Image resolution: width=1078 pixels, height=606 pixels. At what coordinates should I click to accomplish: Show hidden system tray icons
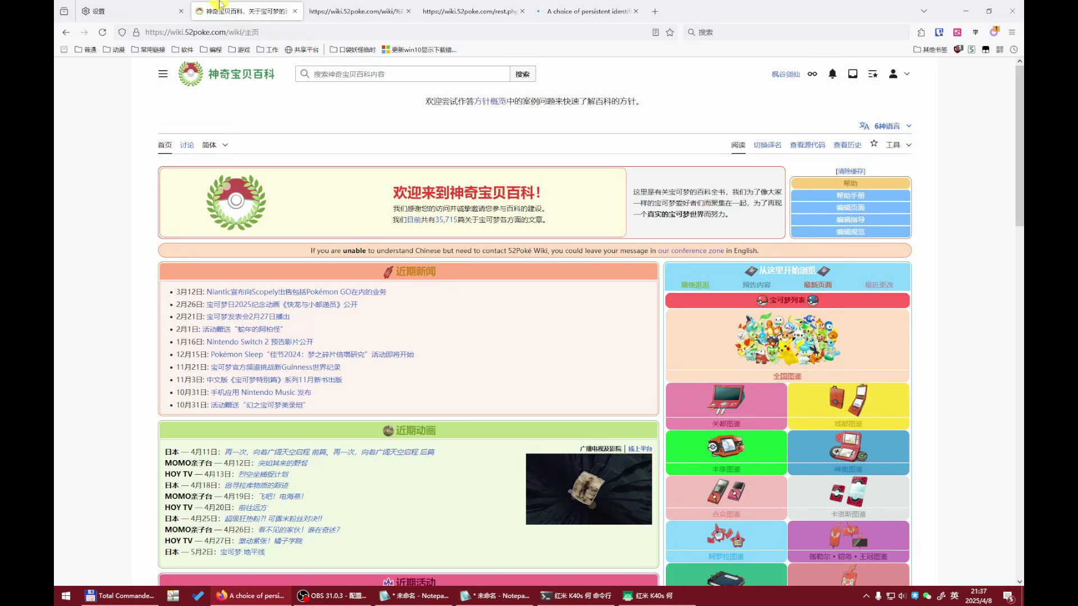[x=866, y=596]
